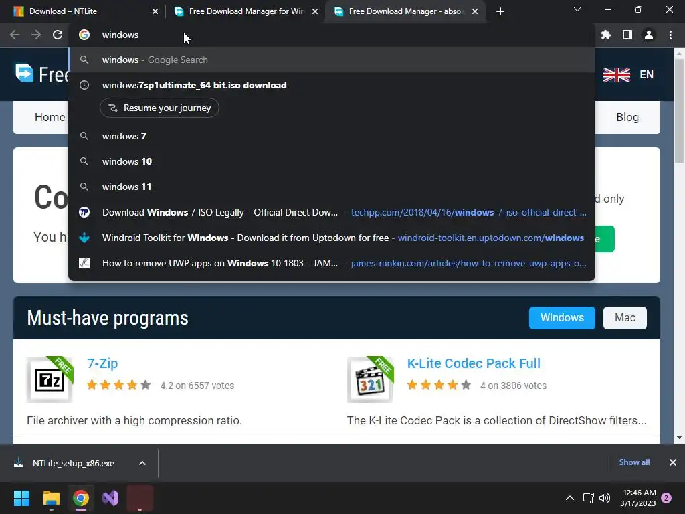Select windows7sp1ultimate_64 bit.iso download history suggestion
Screen dimensions: 685x514
coord(332,85)
